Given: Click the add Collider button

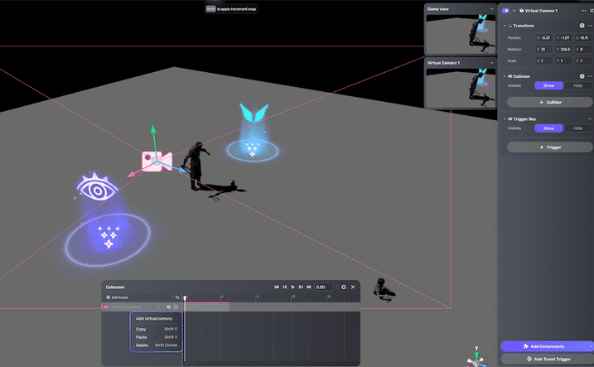Looking at the screenshot, I should (550, 102).
